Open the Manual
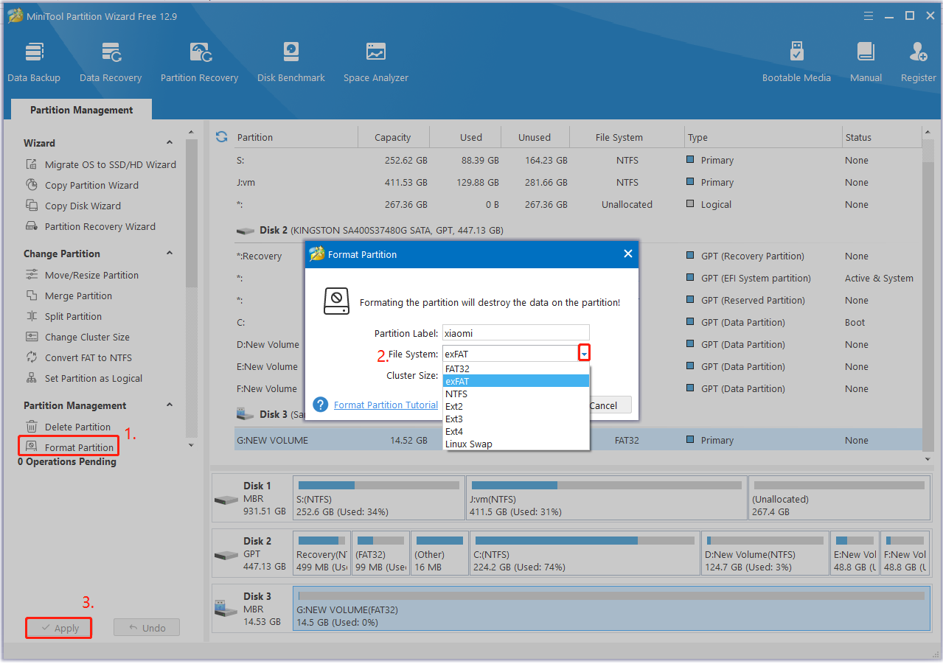This screenshot has width=943, height=664. click(866, 62)
